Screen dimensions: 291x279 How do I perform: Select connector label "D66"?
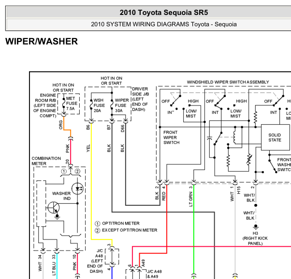tap(122, 128)
